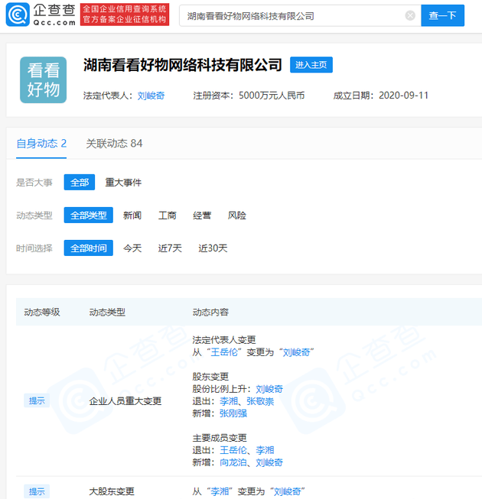
Task: Select 全部类型 dynamic type filter
Action: pos(89,215)
